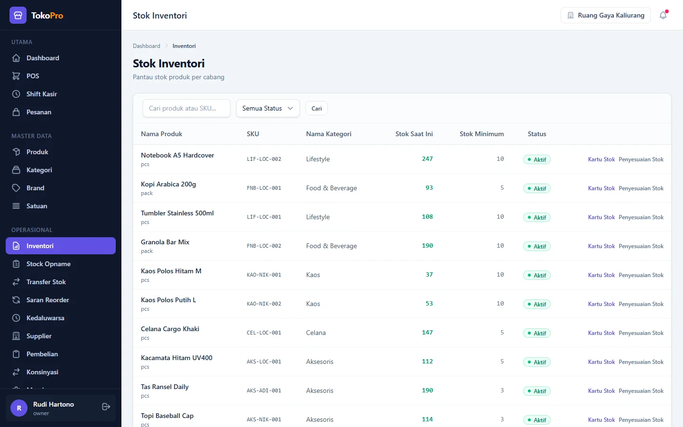Click the Rudi Hartono user avatar

pyautogui.click(x=19, y=408)
